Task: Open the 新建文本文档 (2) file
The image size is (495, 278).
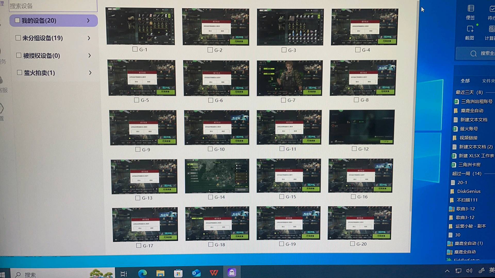Action: point(473,147)
